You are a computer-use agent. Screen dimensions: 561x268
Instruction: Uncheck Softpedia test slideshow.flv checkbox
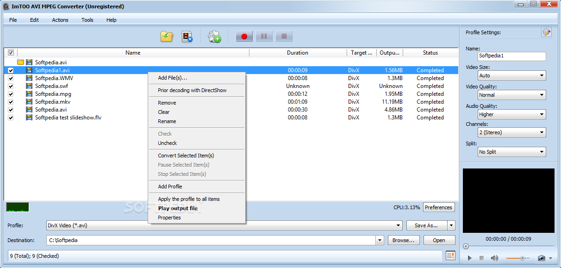pos(11,118)
